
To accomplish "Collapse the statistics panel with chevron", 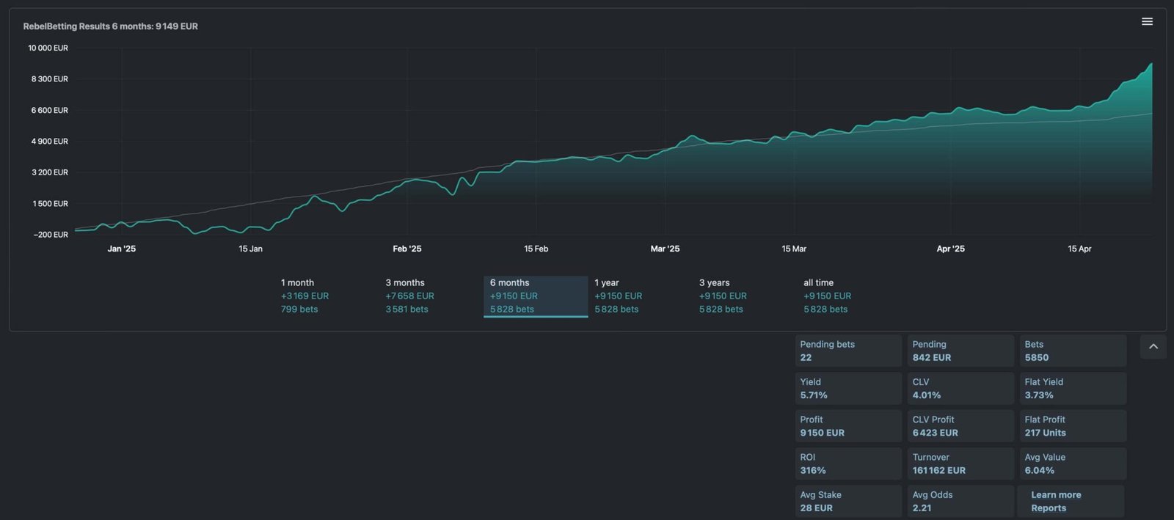I will point(1153,347).
